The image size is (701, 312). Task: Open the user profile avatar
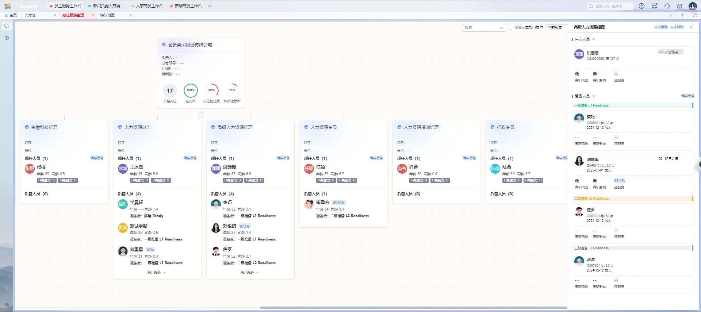click(x=693, y=6)
